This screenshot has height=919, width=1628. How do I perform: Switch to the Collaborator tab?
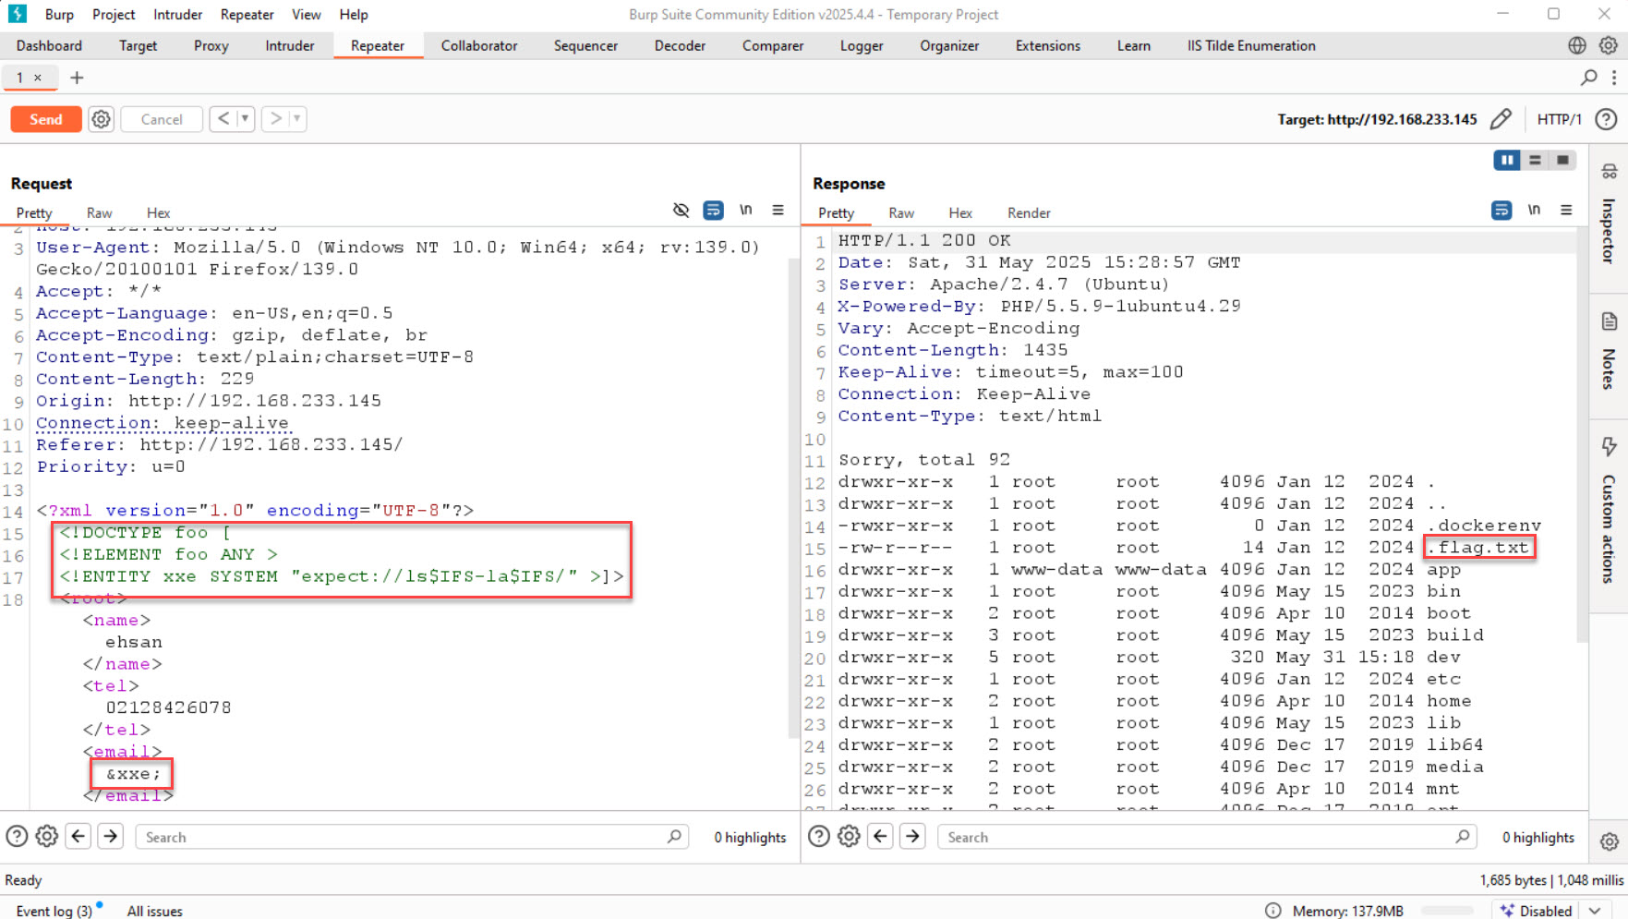point(479,45)
